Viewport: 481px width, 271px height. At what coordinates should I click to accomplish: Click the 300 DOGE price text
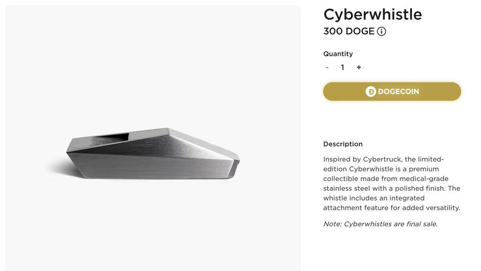(x=349, y=31)
